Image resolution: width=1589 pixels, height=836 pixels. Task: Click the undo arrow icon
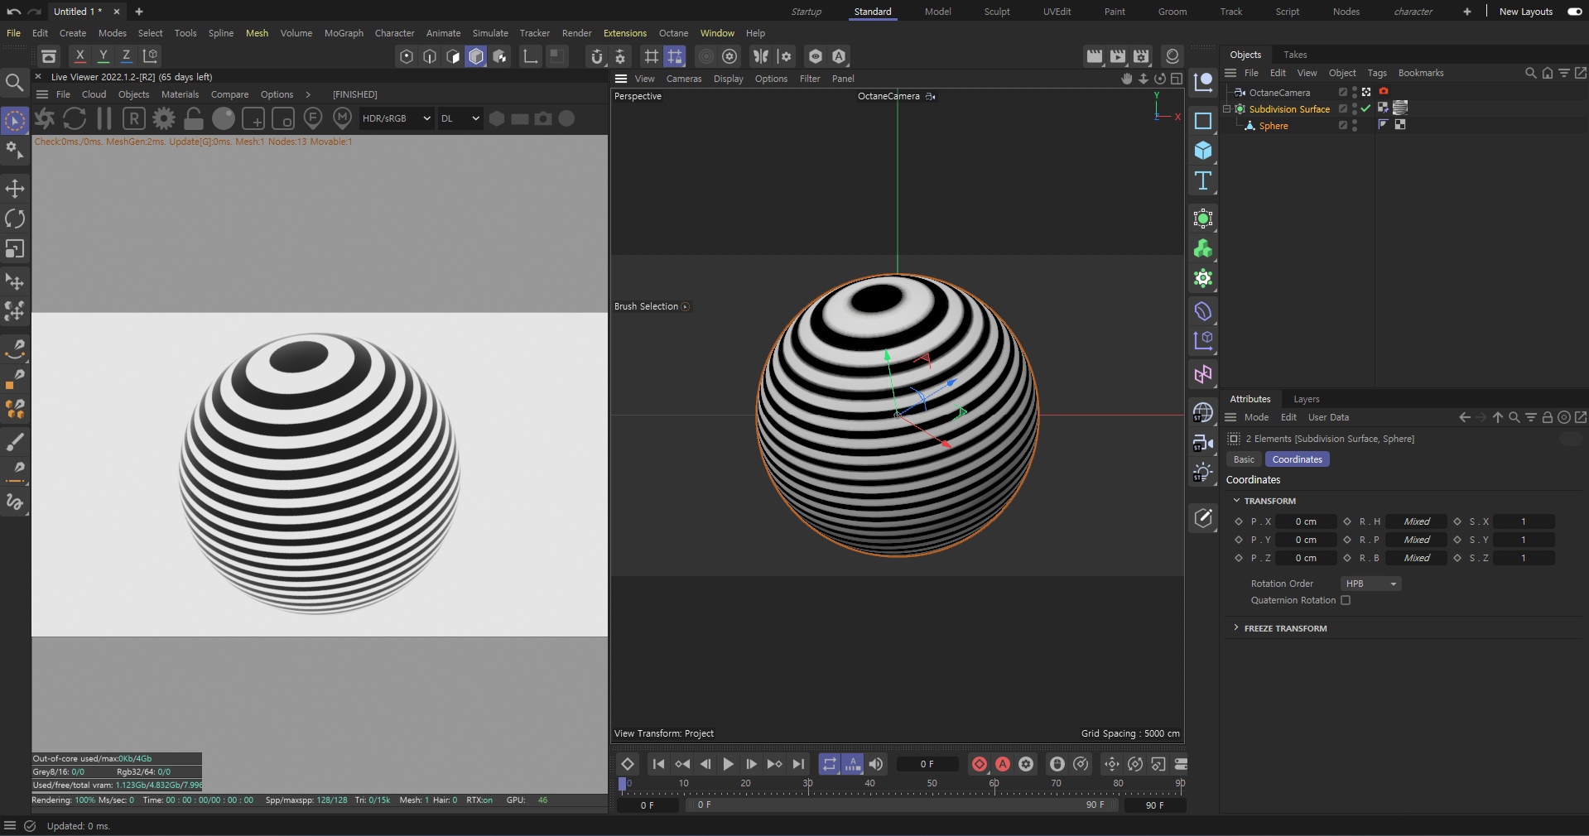pos(14,12)
